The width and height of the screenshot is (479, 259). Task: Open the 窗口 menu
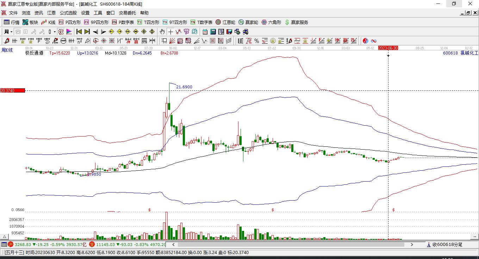111,13
